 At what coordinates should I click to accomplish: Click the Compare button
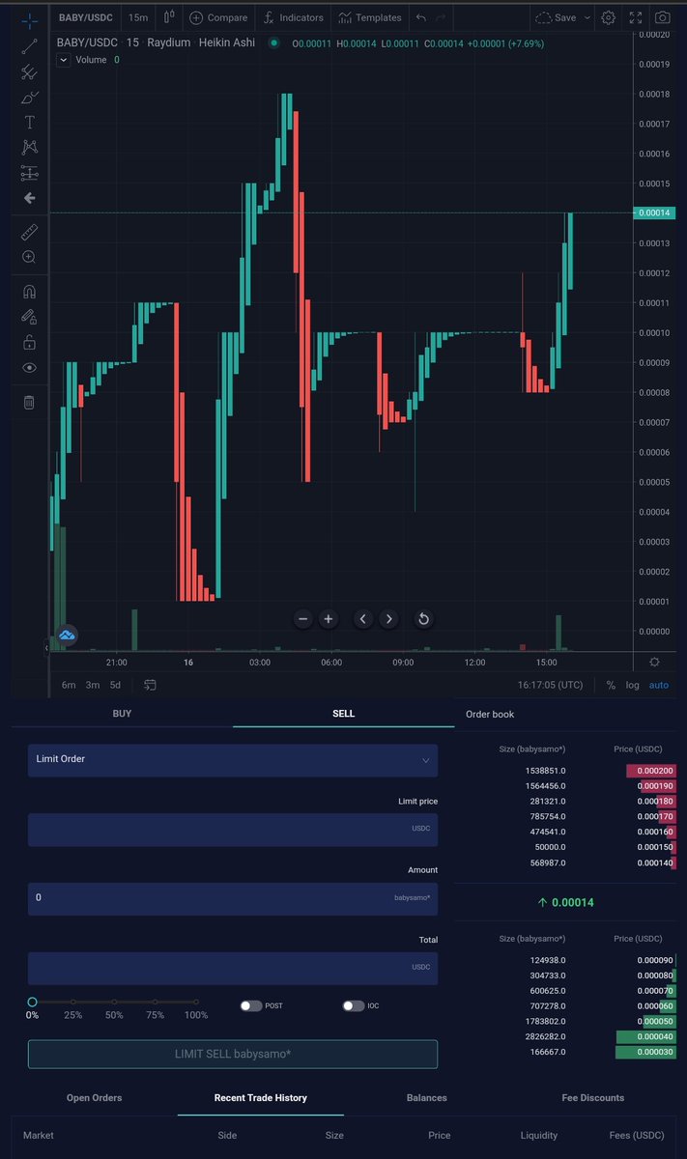coord(219,17)
